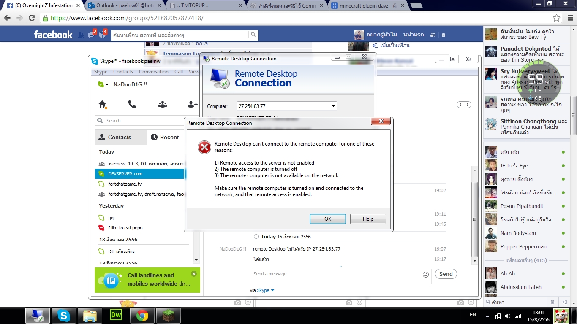Switch to Skype Recent tab
577x324 pixels.
(166, 137)
